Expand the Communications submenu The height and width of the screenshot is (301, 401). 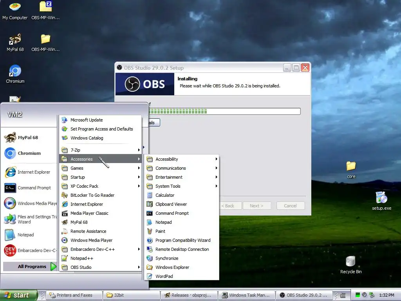tap(182, 168)
